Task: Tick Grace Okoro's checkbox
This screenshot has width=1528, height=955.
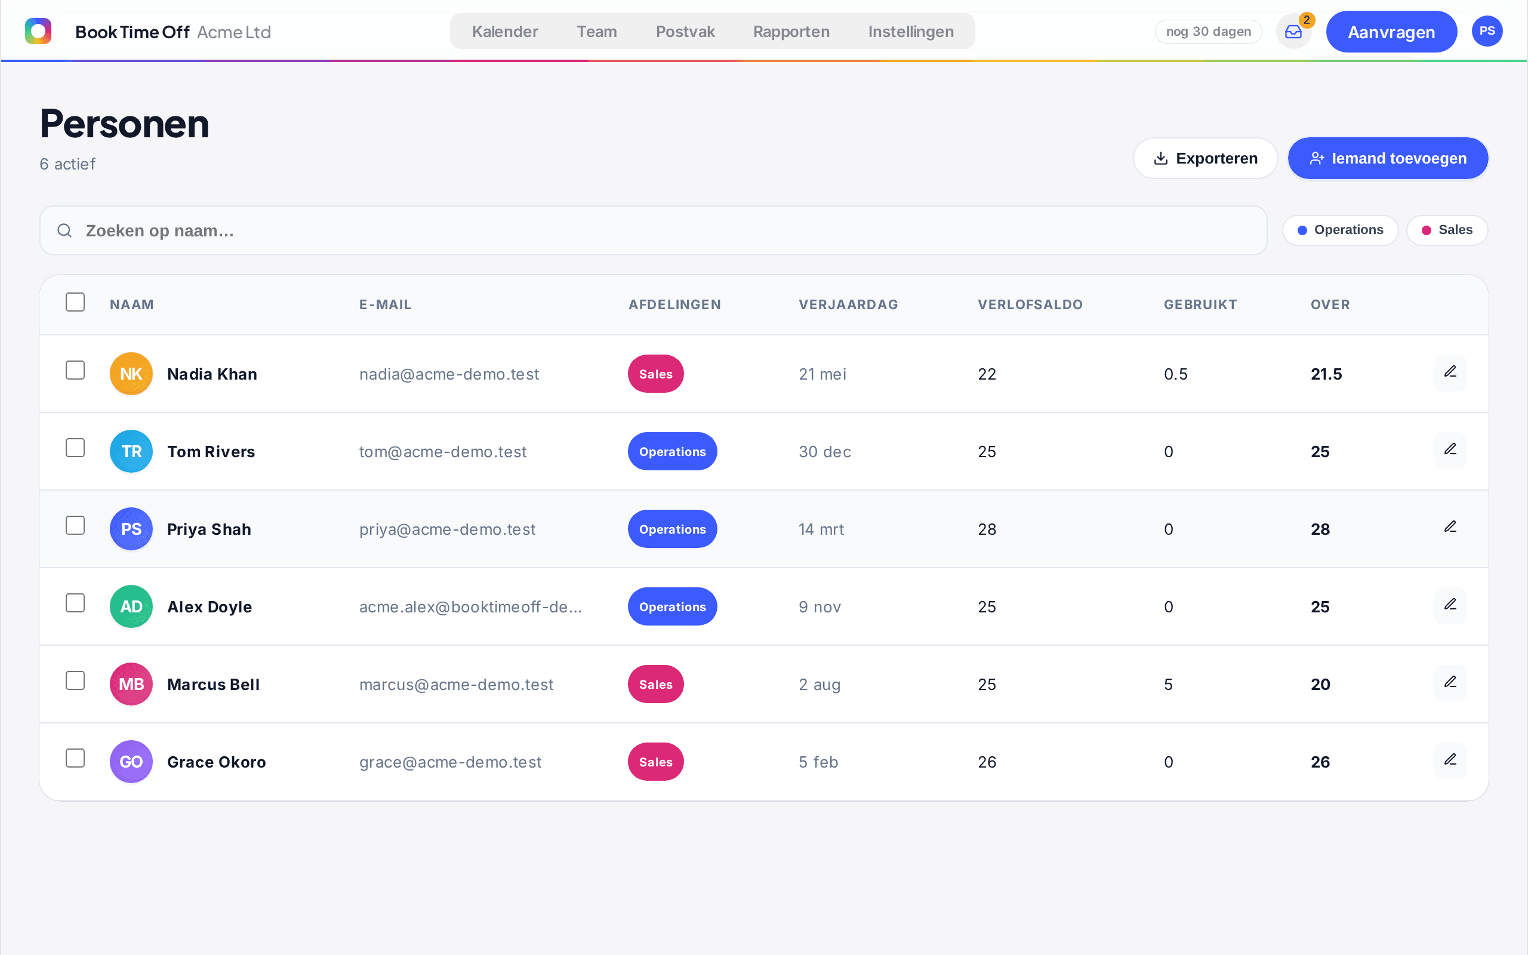Action: click(75, 758)
